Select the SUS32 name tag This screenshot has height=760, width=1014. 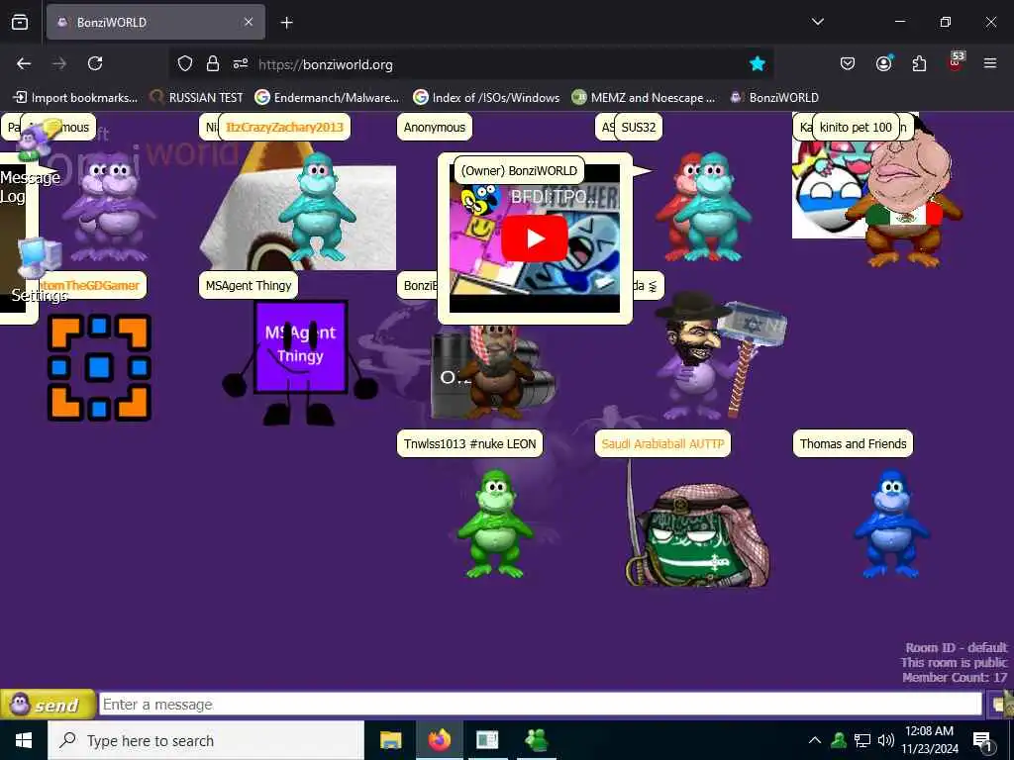[x=639, y=127]
